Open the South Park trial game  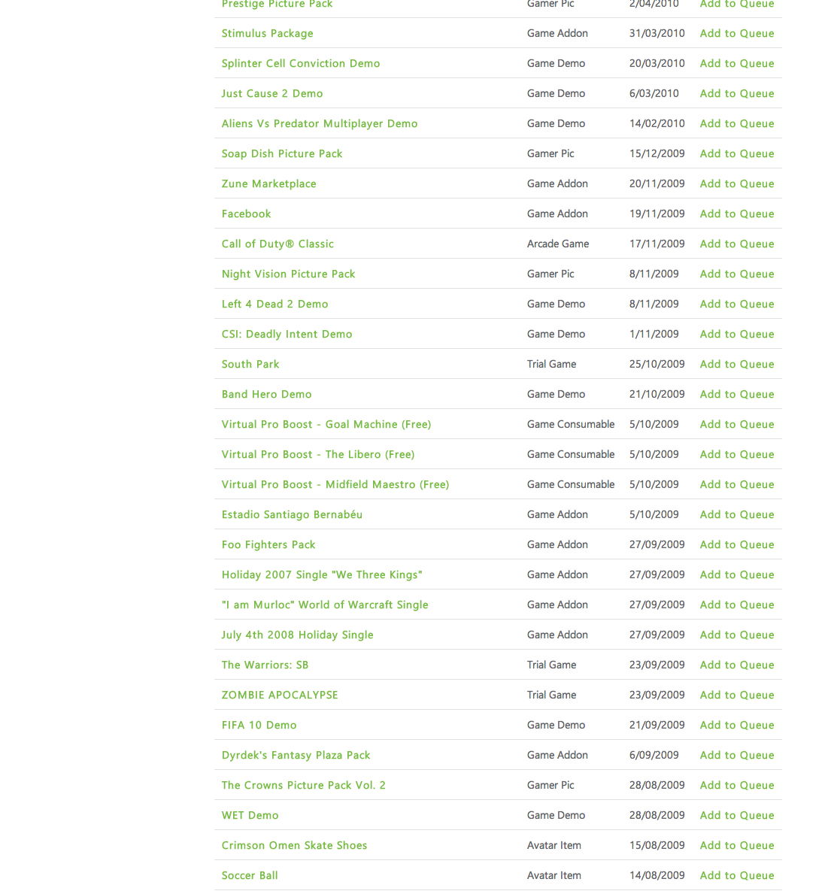click(x=250, y=365)
